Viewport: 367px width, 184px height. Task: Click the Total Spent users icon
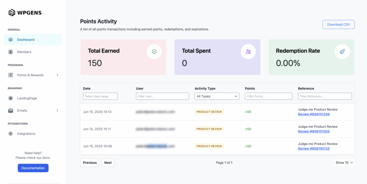[x=248, y=52]
